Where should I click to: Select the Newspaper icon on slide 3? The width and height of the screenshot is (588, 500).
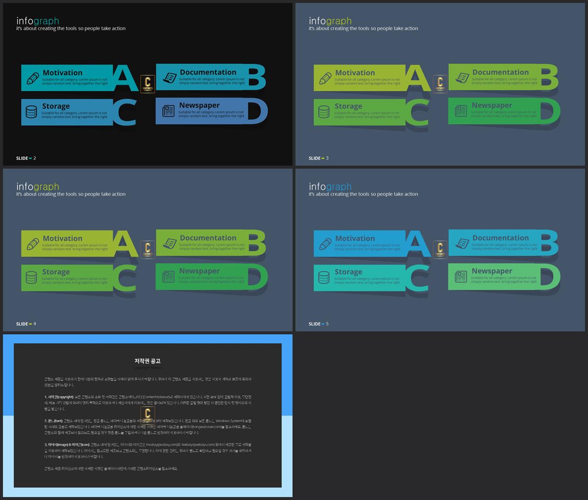click(x=461, y=111)
